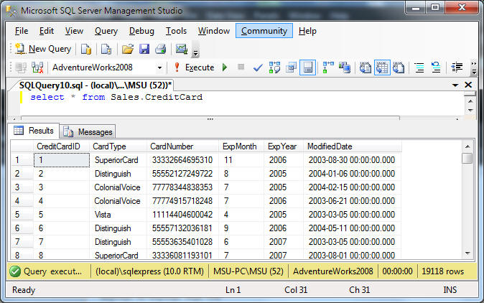Click the Database Engine Query icon
Viewport: 484px width, 303px height.
[85, 49]
